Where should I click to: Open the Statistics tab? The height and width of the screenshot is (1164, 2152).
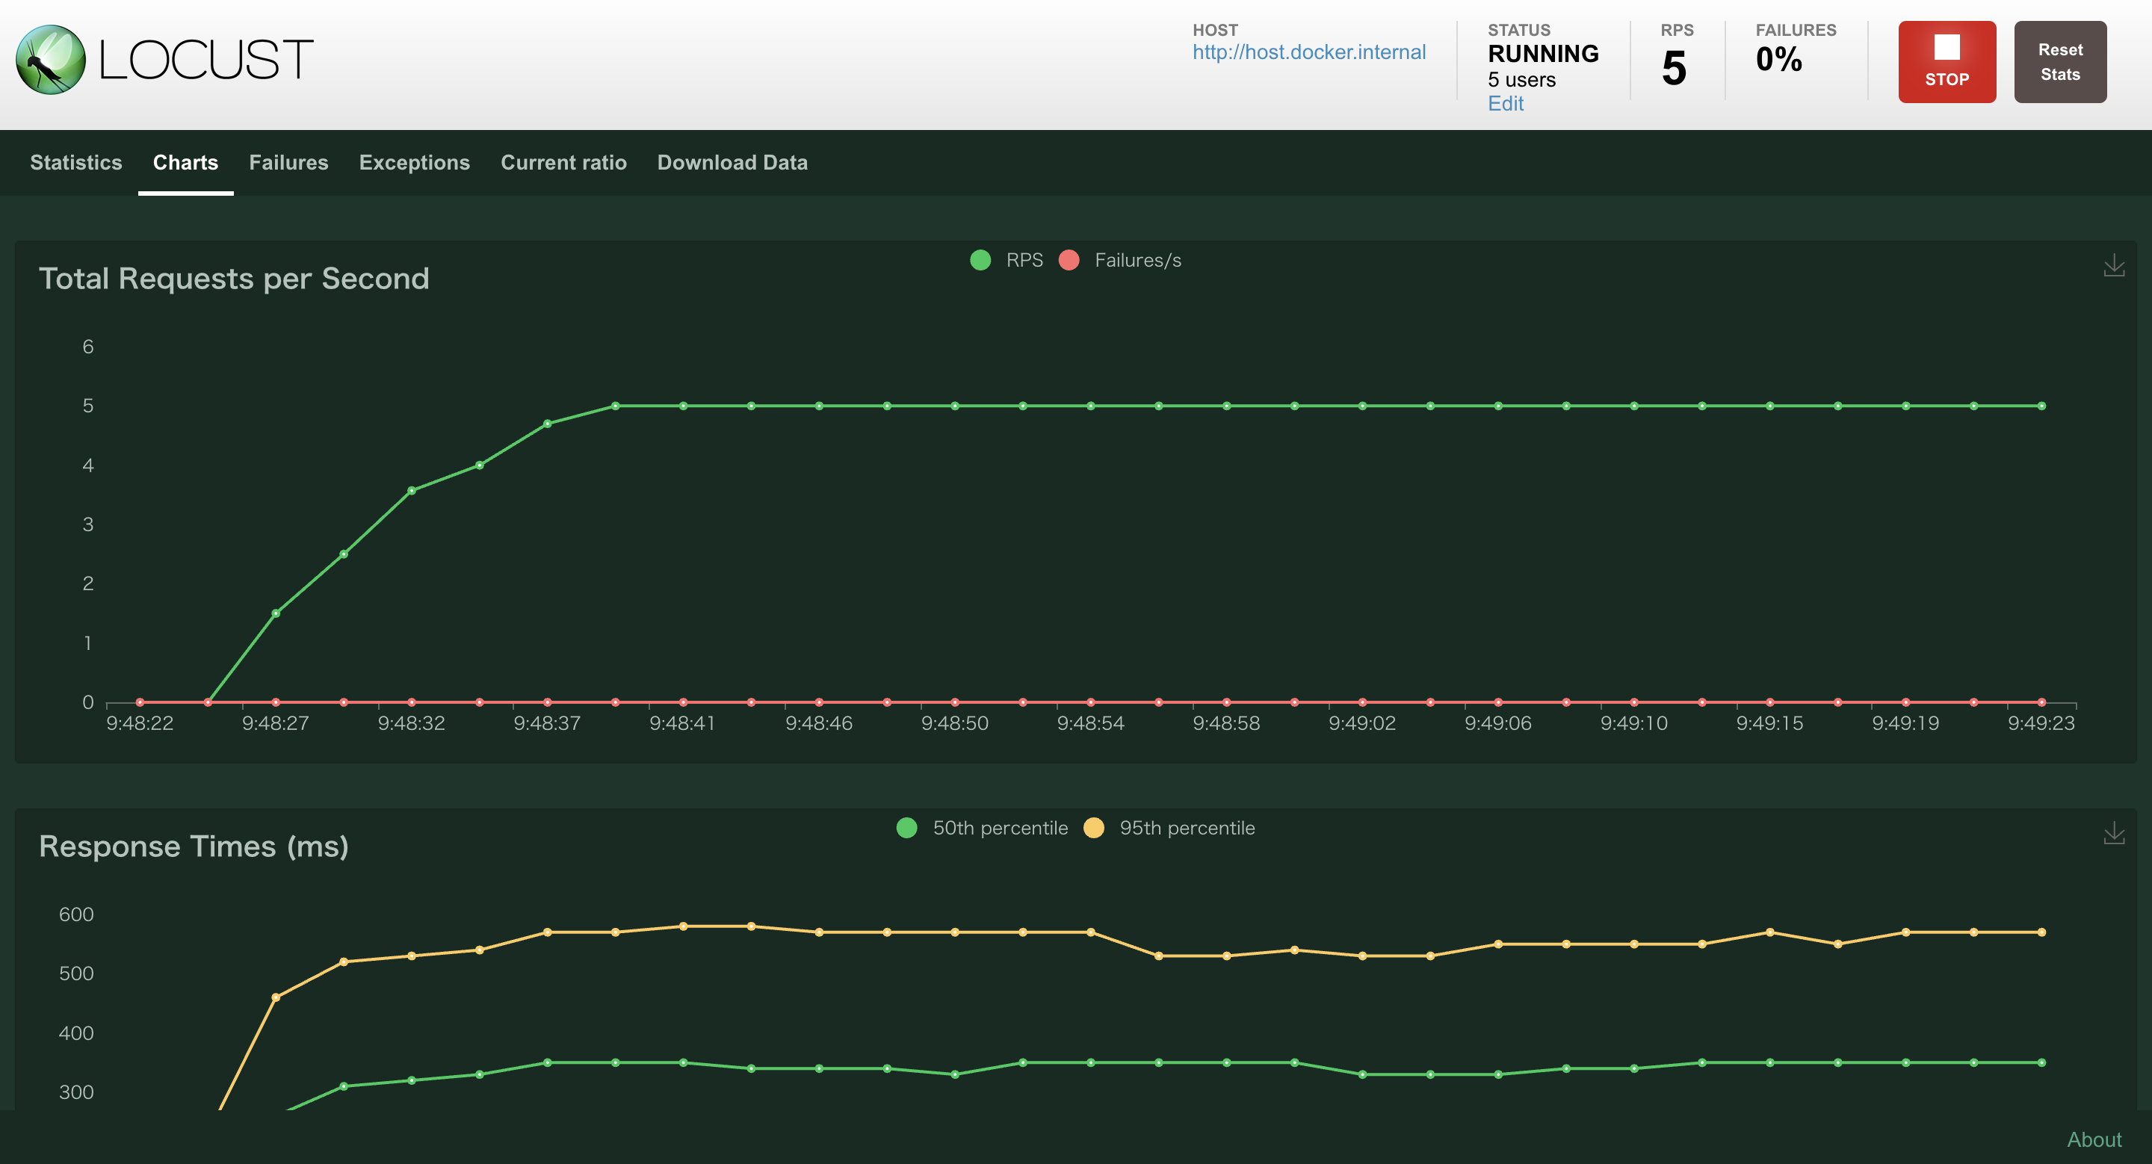[x=76, y=163]
